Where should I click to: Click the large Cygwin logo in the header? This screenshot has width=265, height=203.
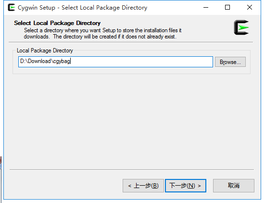(x=241, y=27)
